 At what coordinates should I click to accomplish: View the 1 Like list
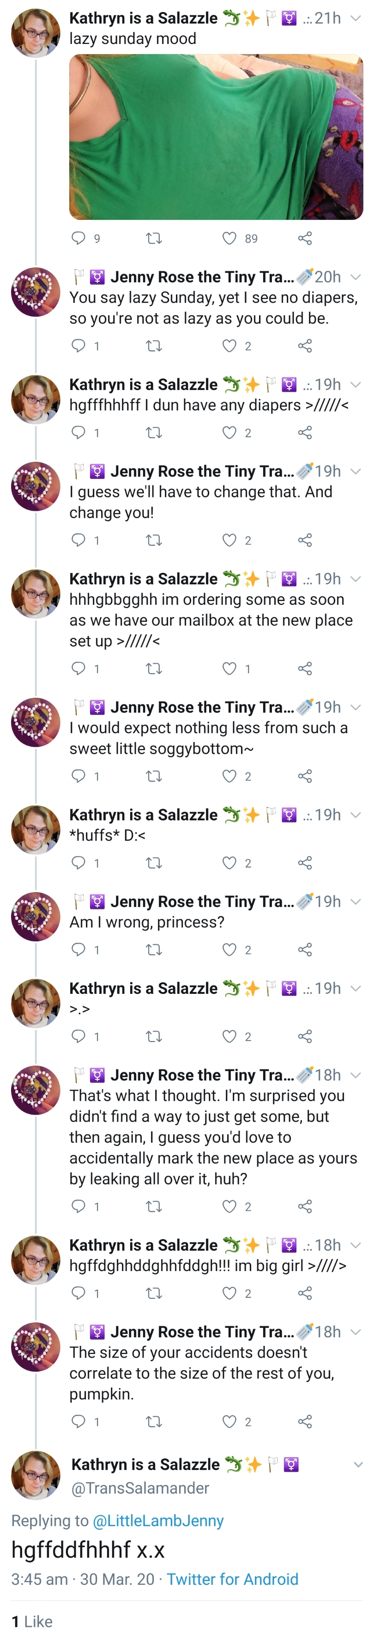[x=32, y=1621]
